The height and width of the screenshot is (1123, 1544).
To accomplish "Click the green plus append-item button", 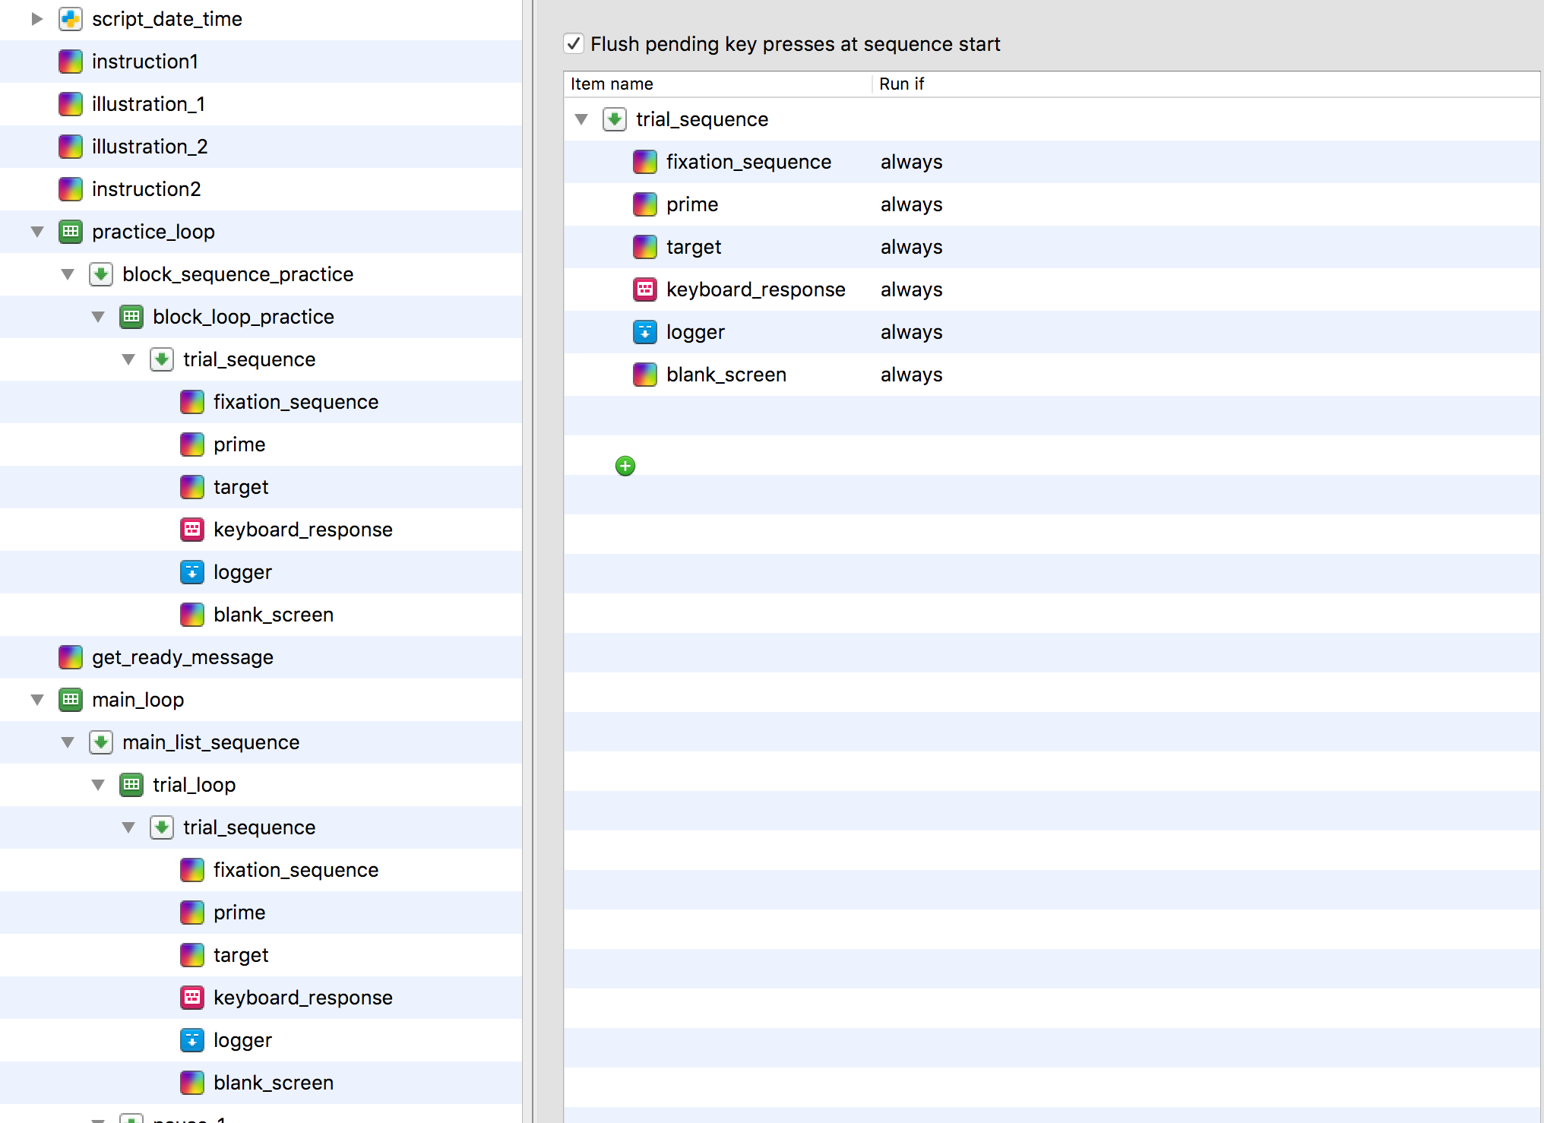I will [x=625, y=466].
